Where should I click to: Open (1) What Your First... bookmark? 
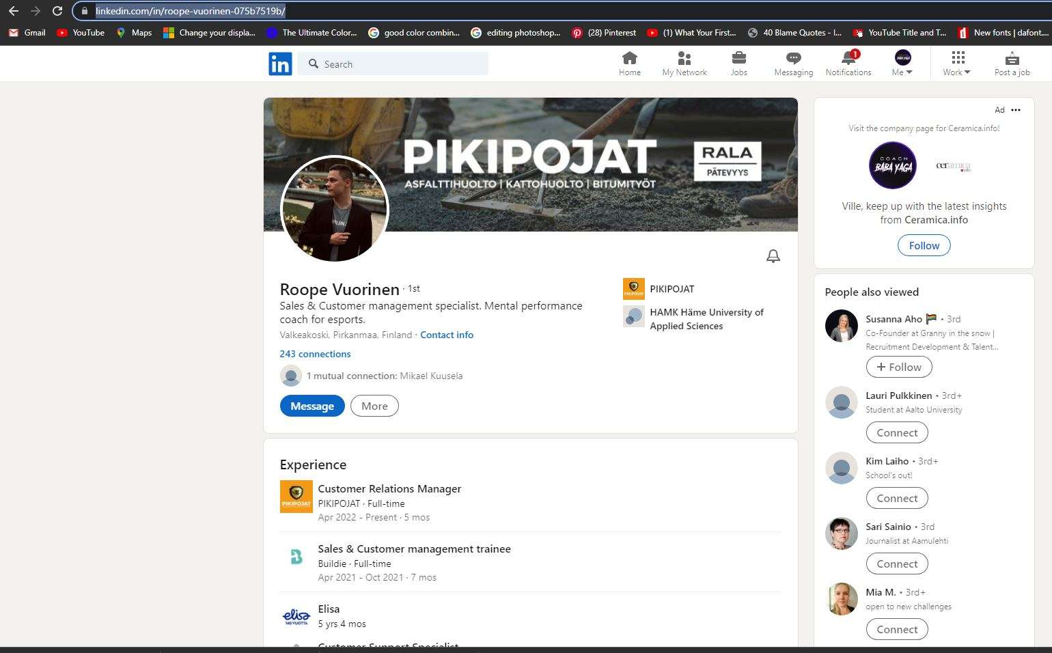[691, 32]
